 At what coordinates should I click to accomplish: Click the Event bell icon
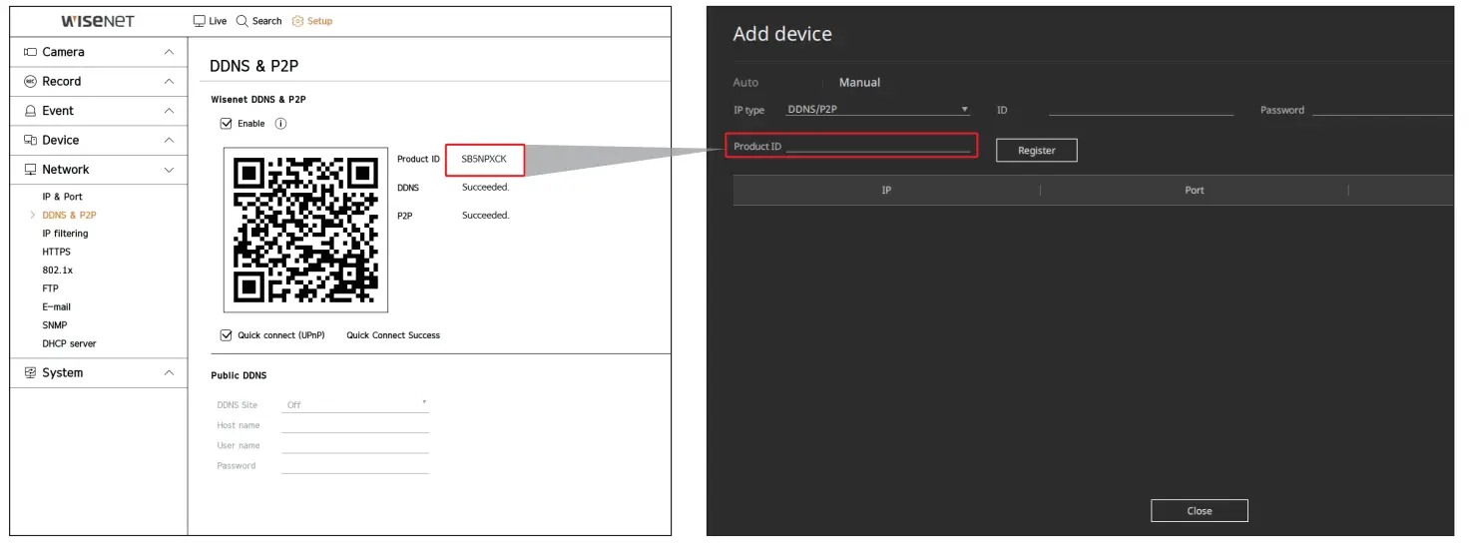coord(30,111)
